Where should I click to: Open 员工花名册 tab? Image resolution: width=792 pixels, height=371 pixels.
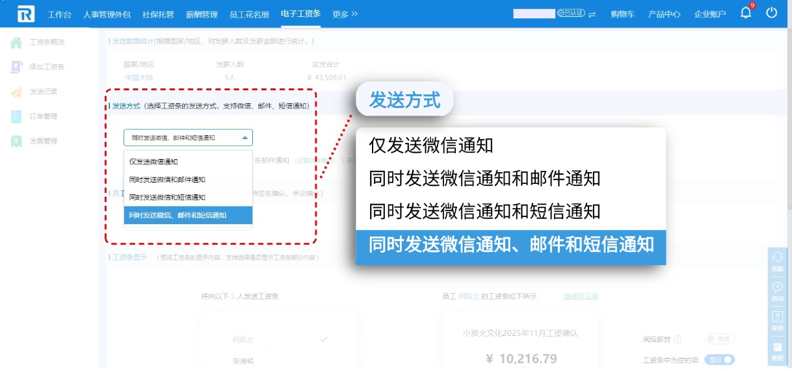tap(249, 14)
